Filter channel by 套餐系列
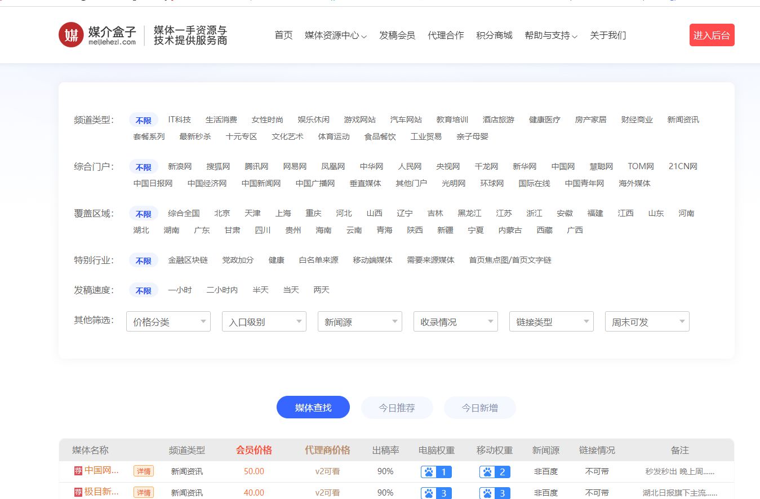The width and height of the screenshot is (760, 499). coord(149,136)
